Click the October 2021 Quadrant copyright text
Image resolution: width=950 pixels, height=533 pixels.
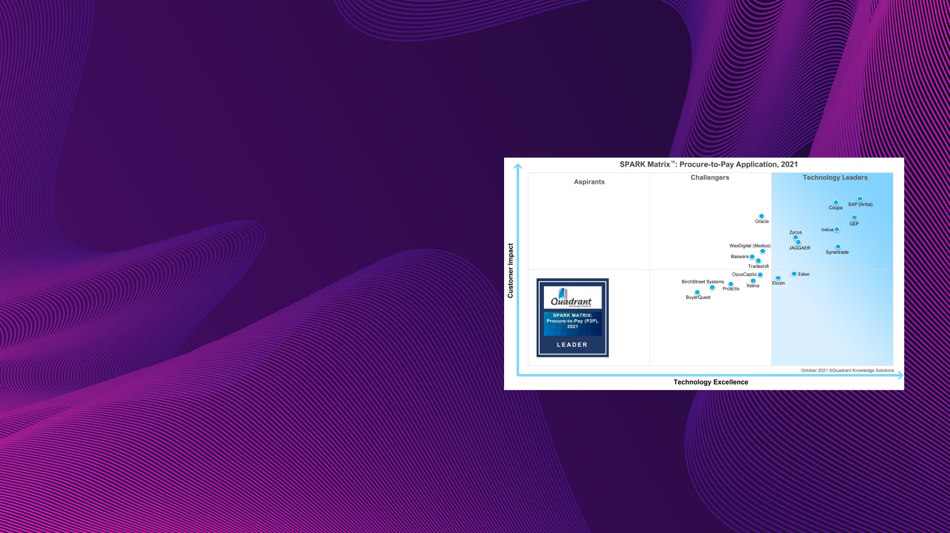click(x=847, y=371)
